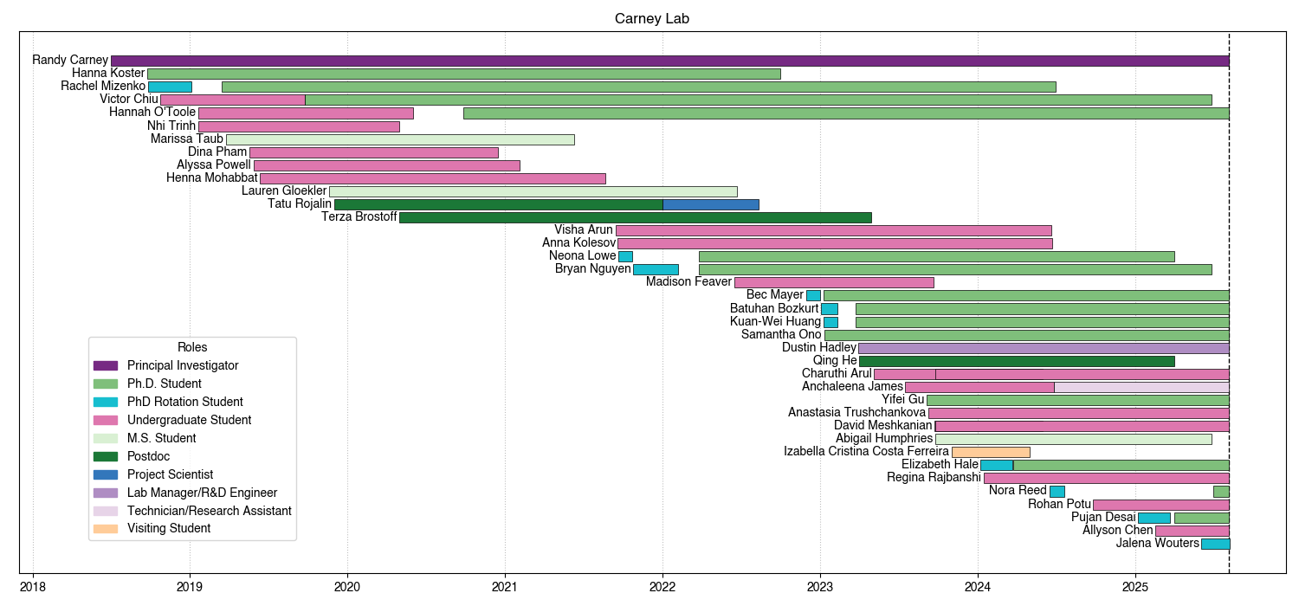
Task: Click the Principal Investigator purple legend swatch
Action: [x=106, y=365]
